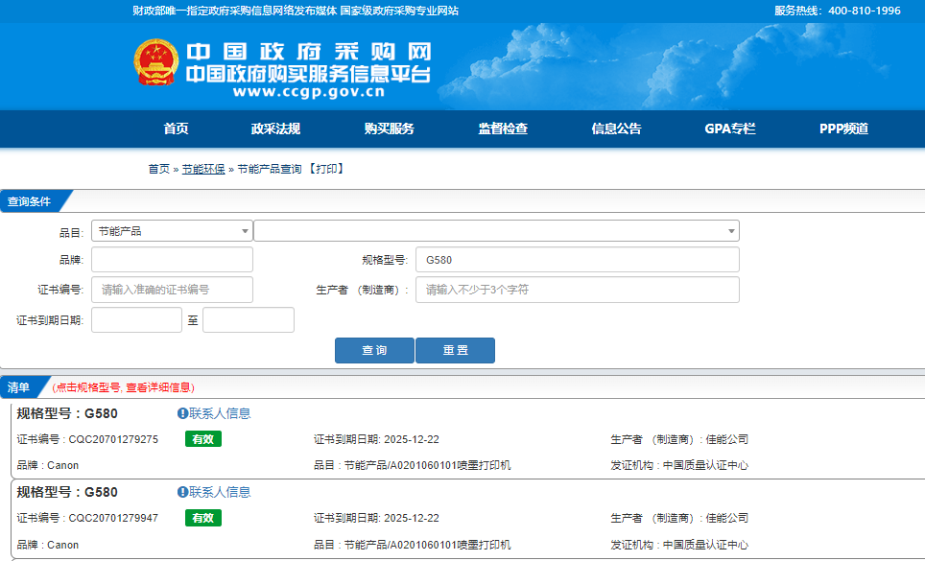Click the 查询 search button
Image resolution: width=925 pixels, height=561 pixels.
pyautogui.click(x=374, y=350)
